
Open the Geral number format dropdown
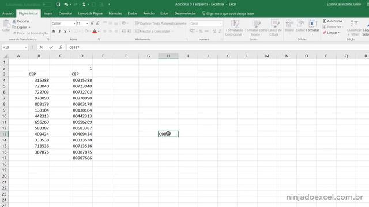[x=221, y=24]
